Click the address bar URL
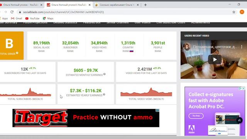 point(63,12)
